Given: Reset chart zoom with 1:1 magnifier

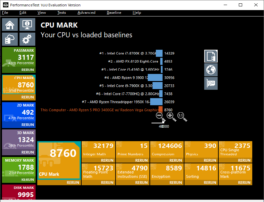Looking at the screenshot, I should click(182, 117).
